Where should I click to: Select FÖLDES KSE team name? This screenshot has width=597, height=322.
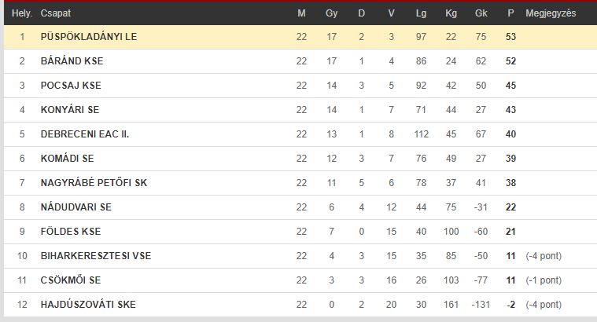click(71, 231)
